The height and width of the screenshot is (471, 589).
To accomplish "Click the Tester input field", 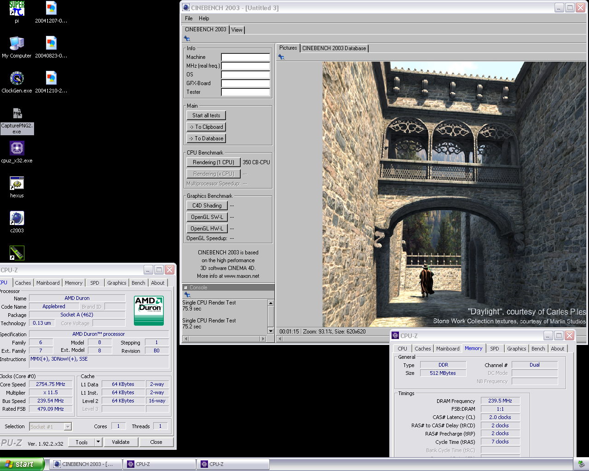I will point(246,92).
